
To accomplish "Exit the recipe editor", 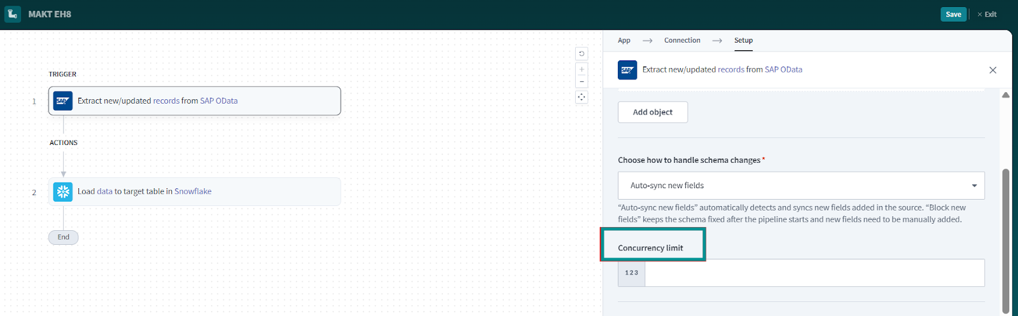I will tap(987, 14).
